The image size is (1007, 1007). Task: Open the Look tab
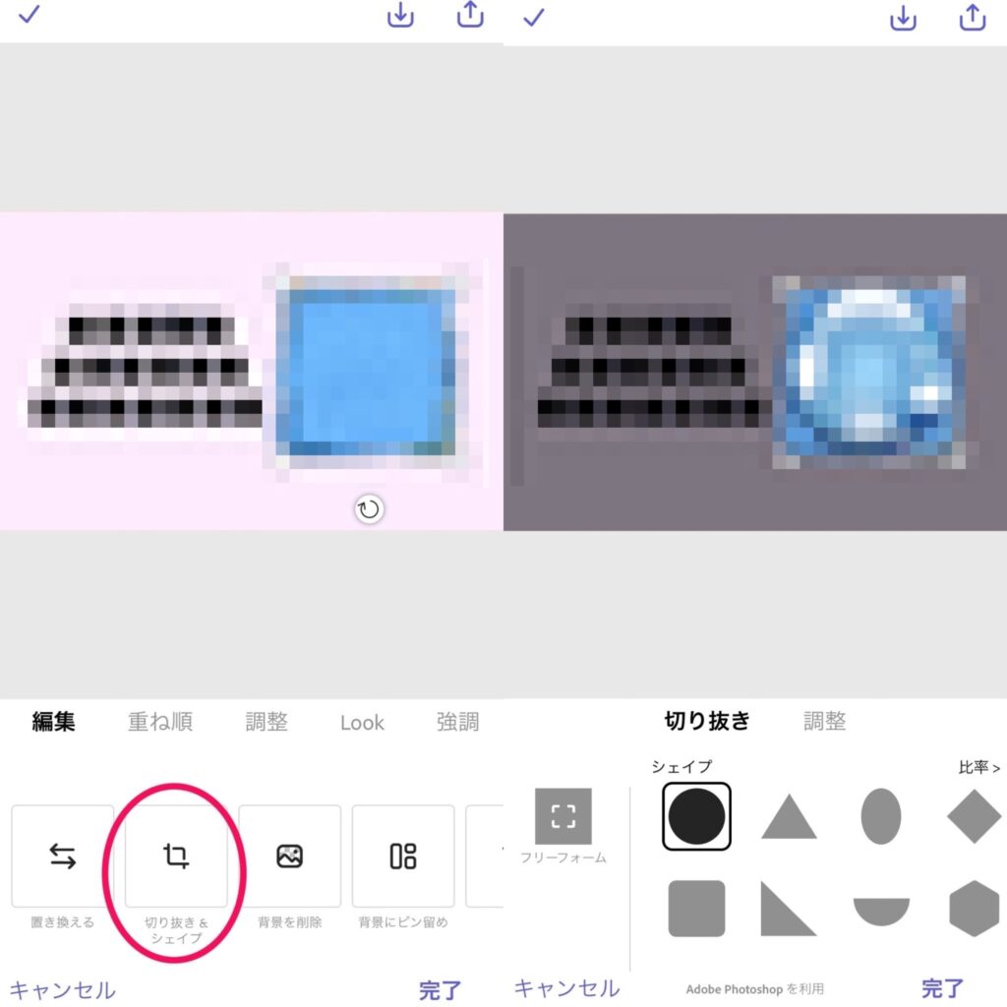pyautogui.click(x=362, y=723)
